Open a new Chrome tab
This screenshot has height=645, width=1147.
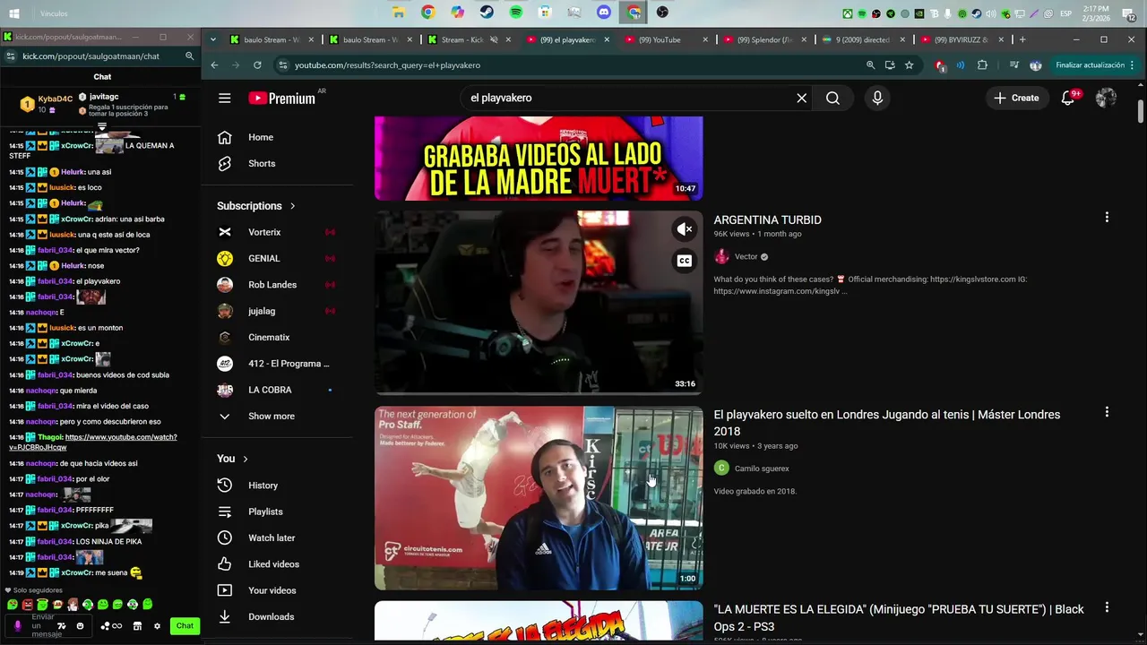point(1022,39)
